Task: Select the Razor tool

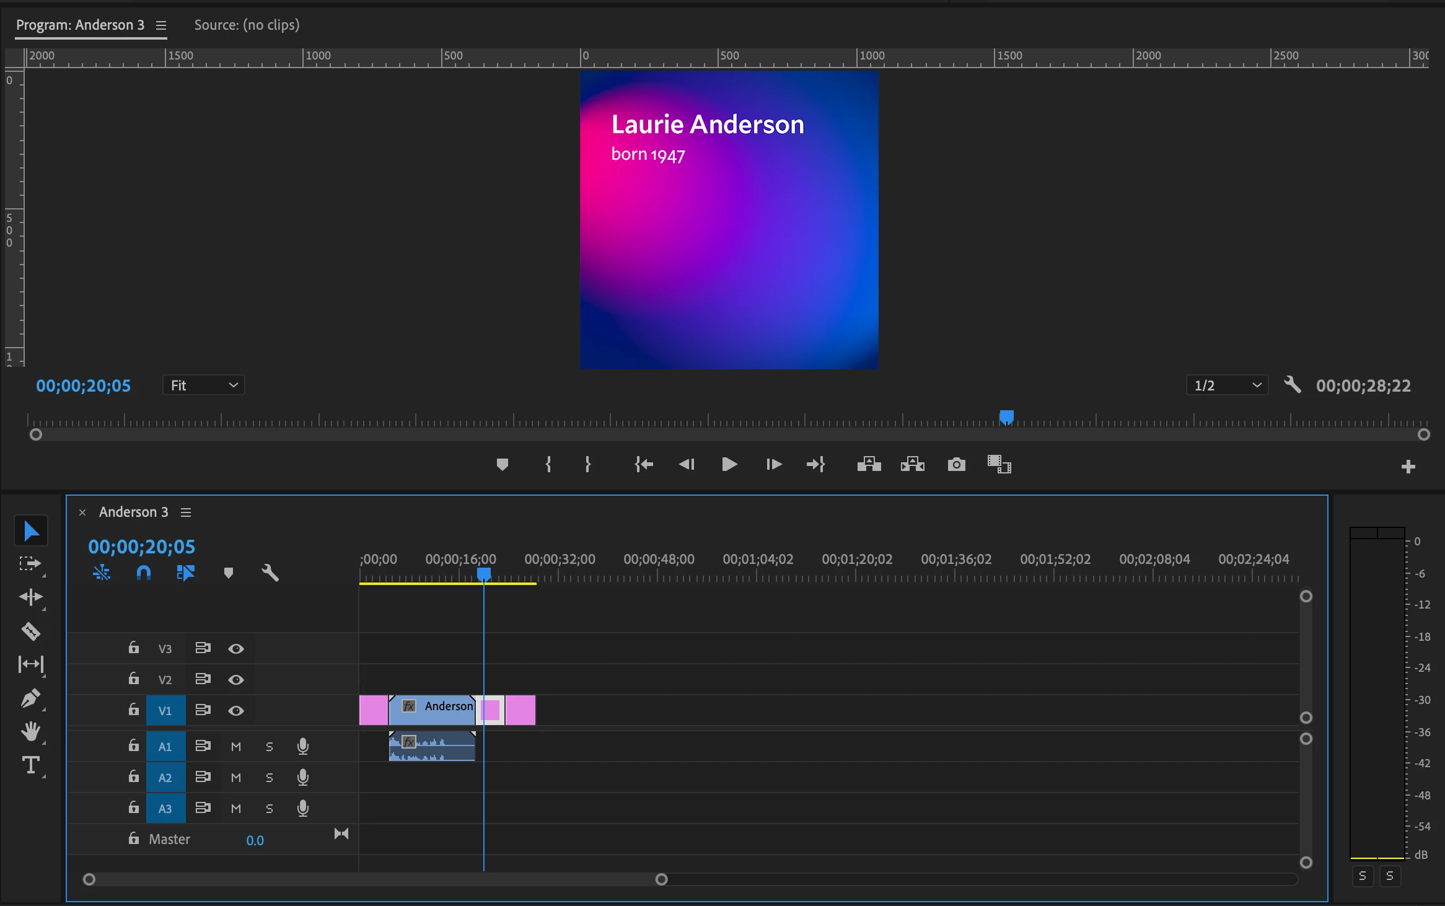Action: 30,631
